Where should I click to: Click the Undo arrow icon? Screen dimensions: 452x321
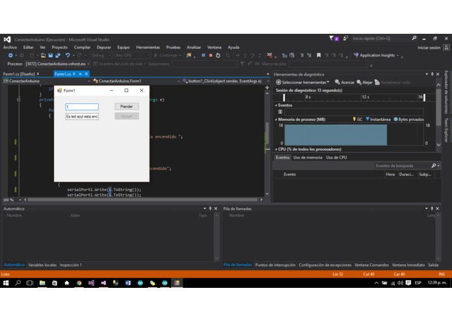(x=68, y=55)
